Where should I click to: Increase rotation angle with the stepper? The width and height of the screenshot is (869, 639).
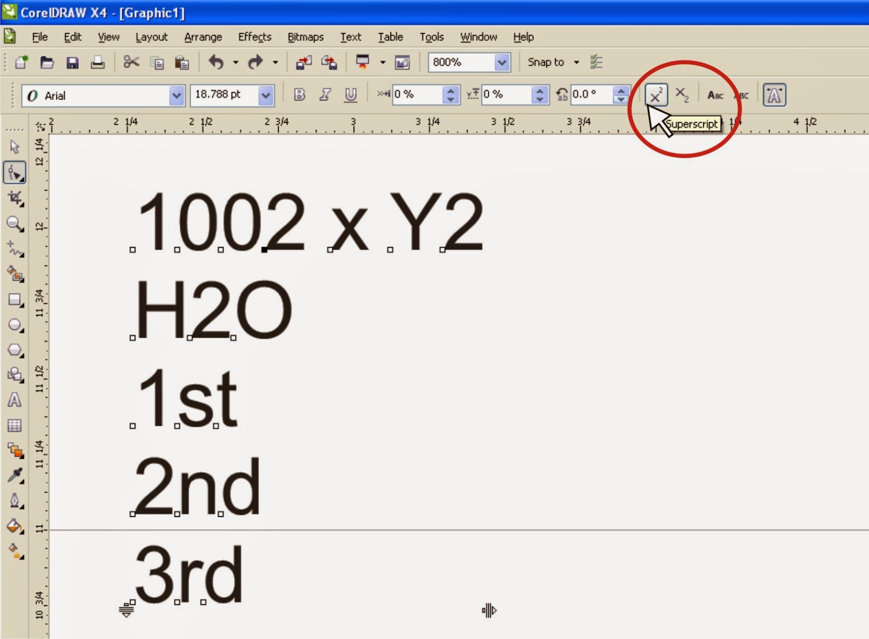(x=620, y=91)
